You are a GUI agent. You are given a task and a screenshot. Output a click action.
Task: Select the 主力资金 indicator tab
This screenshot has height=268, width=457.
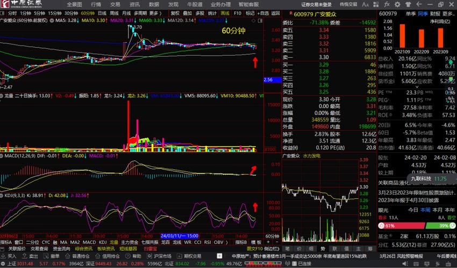pos(130,242)
